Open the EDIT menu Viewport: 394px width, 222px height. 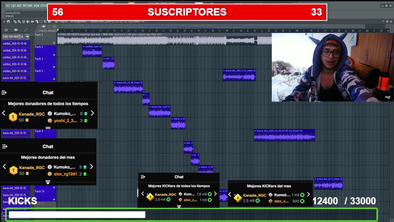pyautogui.click(x=14, y=6)
